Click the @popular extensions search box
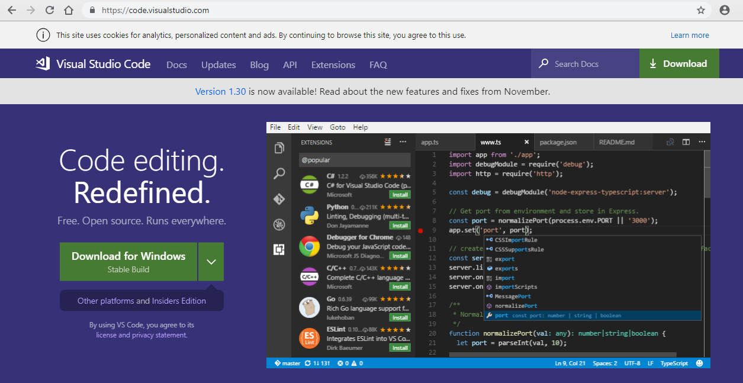This screenshot has width=743, height=383. pos(355,160)
